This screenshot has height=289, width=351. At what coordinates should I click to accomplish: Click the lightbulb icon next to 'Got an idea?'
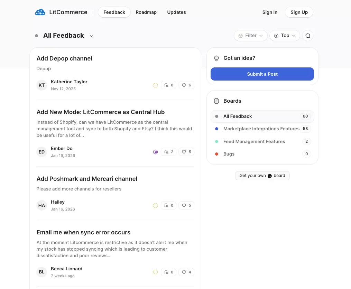(217, 58)
